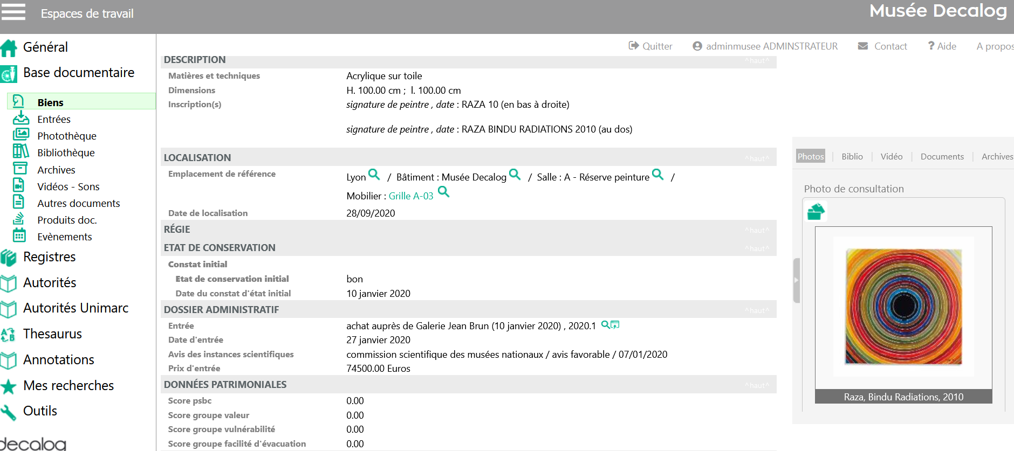Switch to the Documents tab
1014x451 pixels.
coord(942,156)
